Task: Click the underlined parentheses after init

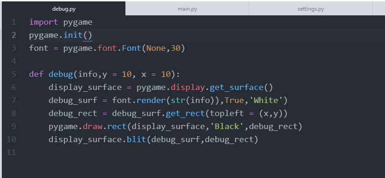Action: (87, 35)
